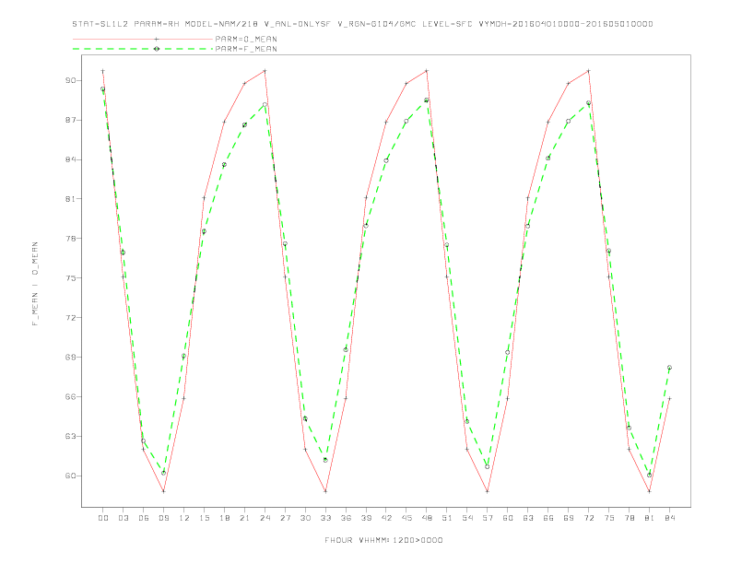Click the x-axis title FHOUR VHHMM:1200>0000
The height and width of the screenshot is (564, 730).
click(383, 540)
